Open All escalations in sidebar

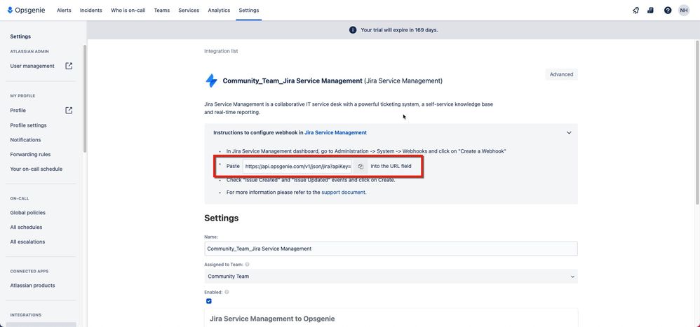point(27,242)
